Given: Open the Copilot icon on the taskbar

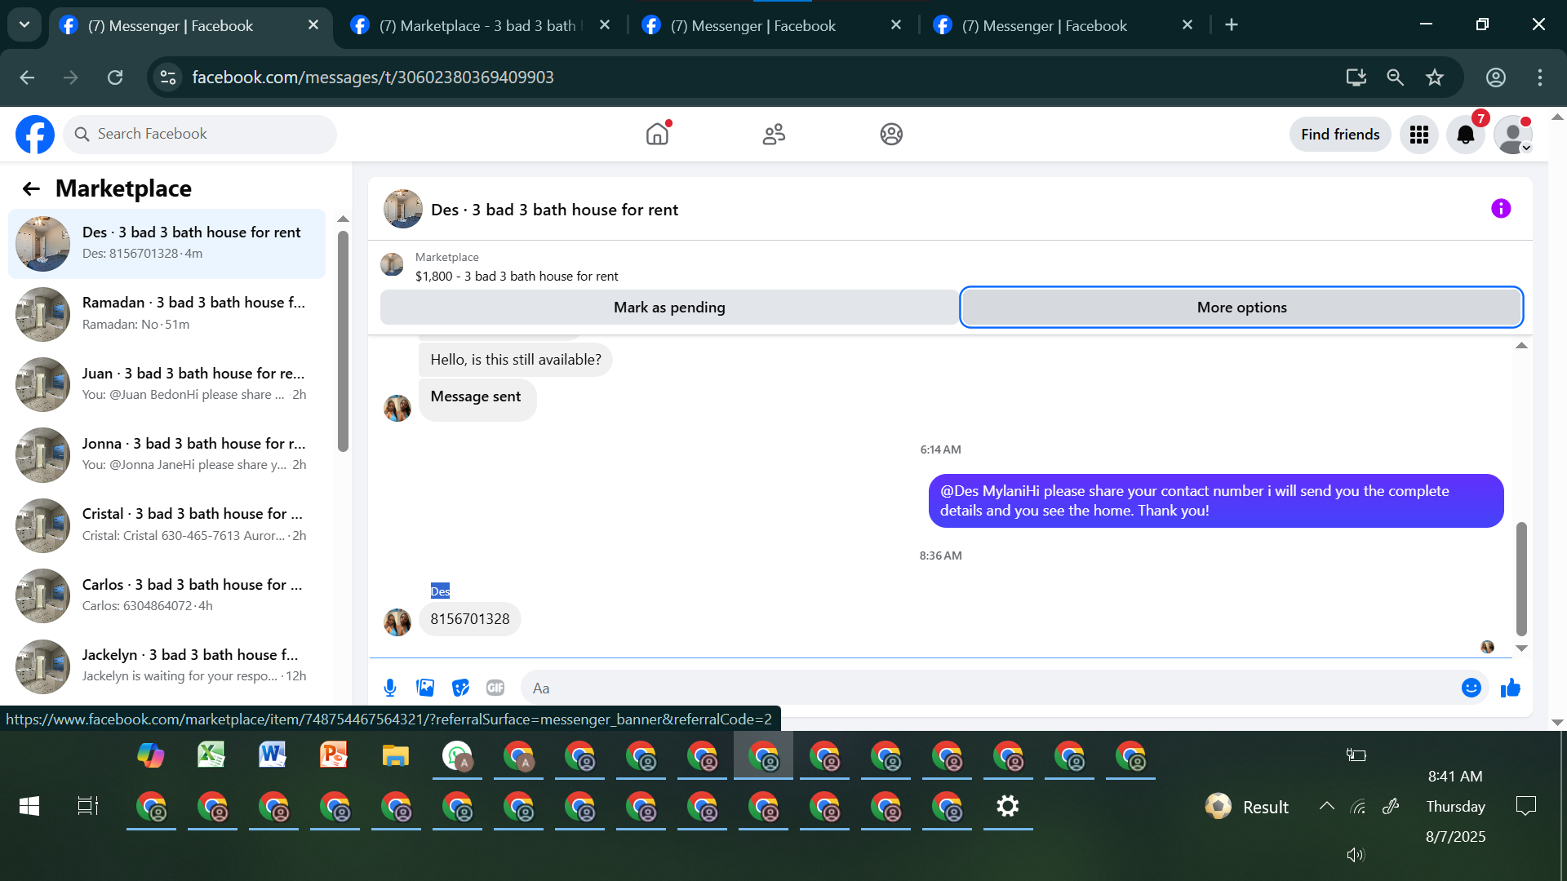Looking at the screenshot, I should coord(150,755).
